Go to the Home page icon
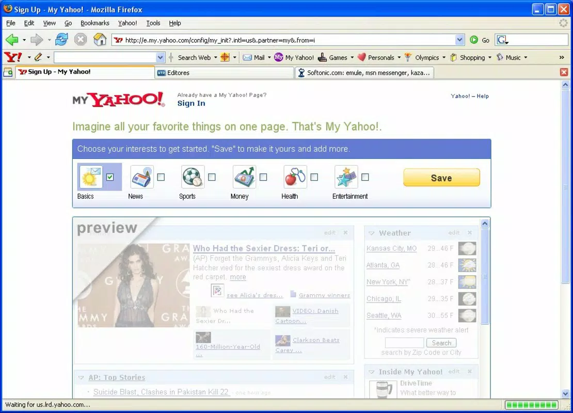The image size is (573, 413). coord(100,39)
